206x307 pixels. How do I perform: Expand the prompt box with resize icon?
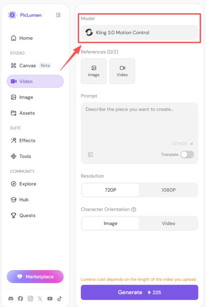point(192,143)
